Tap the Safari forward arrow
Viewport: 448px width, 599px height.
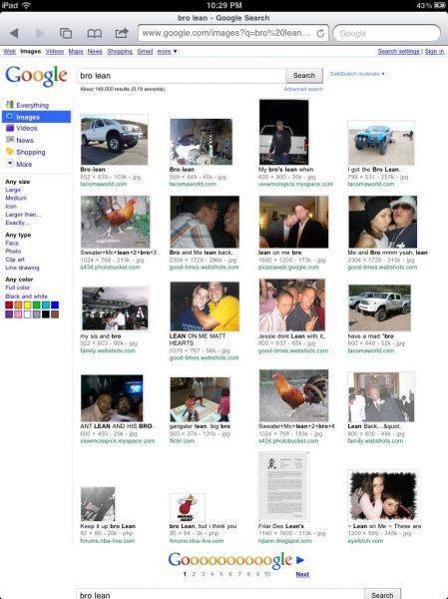pyautogui.click(x=40, y=33)
